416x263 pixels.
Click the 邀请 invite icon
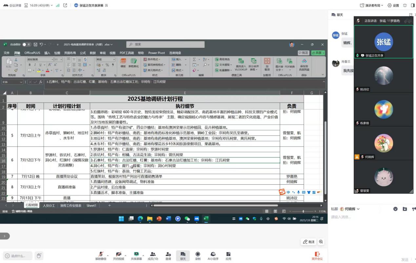pos(168,255)
